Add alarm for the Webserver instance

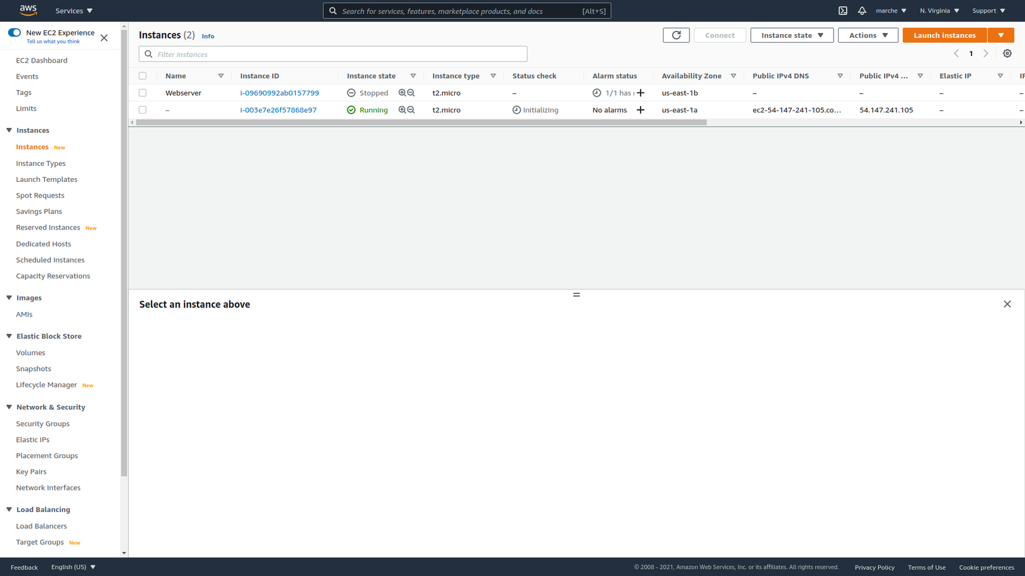pos(640,93)
